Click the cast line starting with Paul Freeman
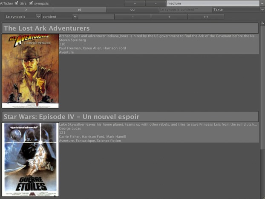265x199 pixels. 92,48
